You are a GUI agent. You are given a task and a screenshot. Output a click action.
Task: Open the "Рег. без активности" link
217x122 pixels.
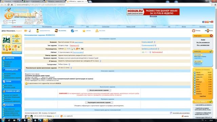[203, 42]
